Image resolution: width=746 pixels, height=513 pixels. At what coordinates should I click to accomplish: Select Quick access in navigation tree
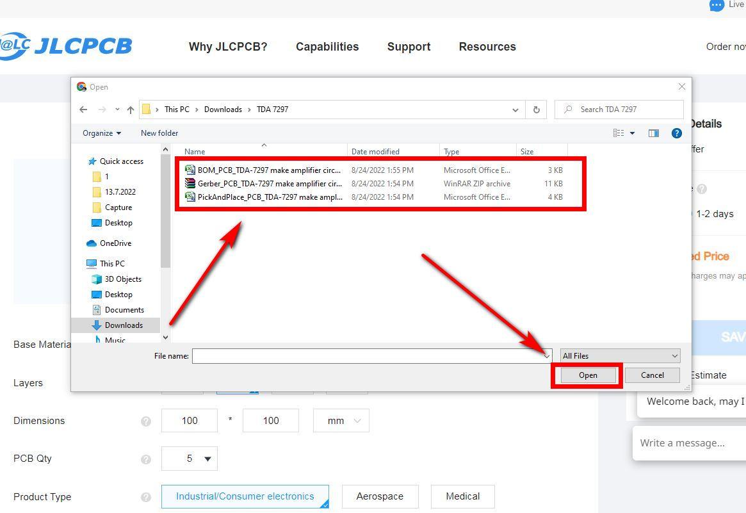click(116, 161)
